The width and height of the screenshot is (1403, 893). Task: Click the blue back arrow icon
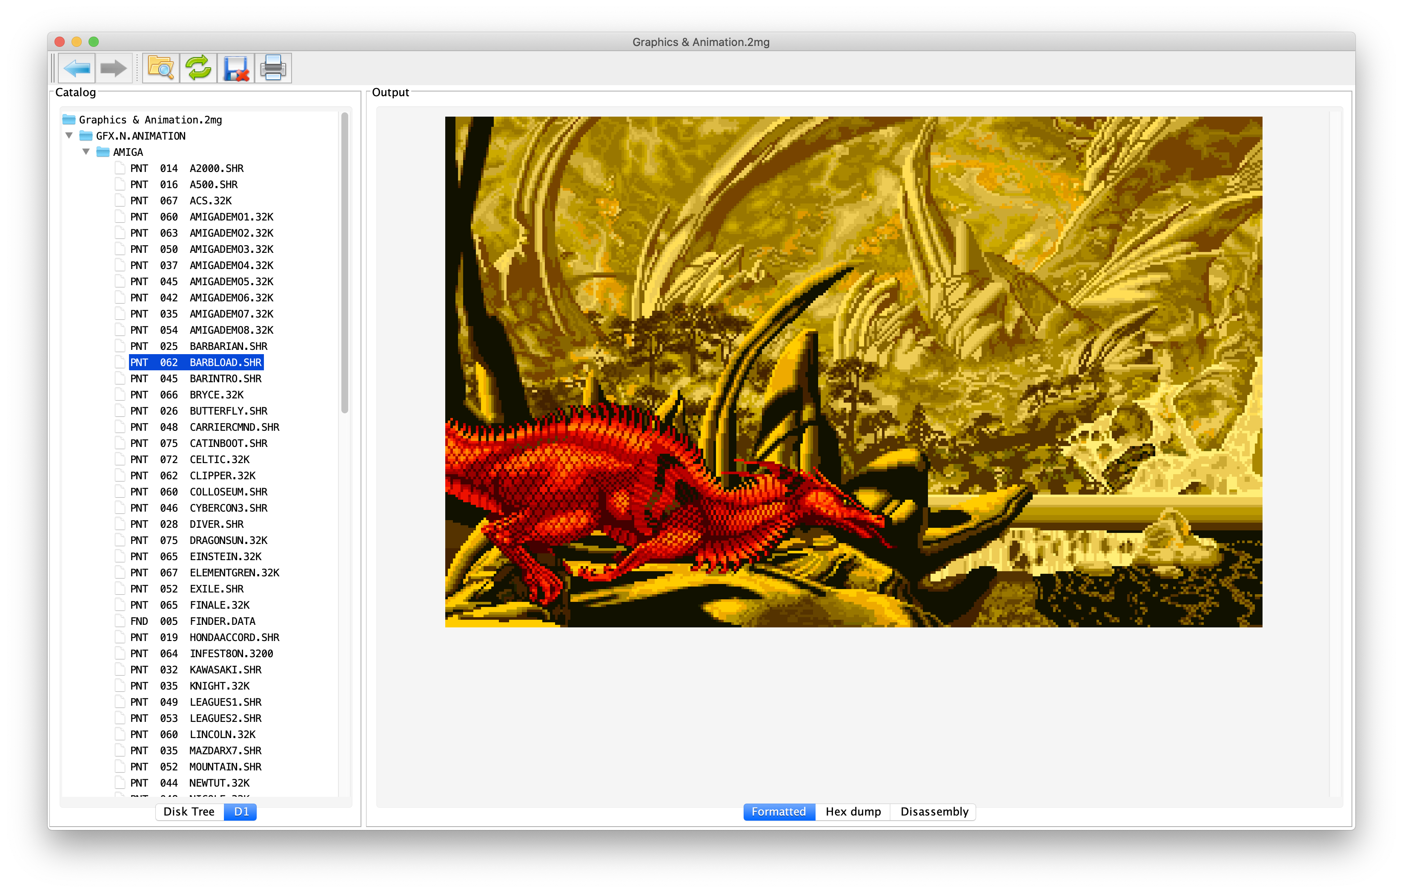pos(77,68)
